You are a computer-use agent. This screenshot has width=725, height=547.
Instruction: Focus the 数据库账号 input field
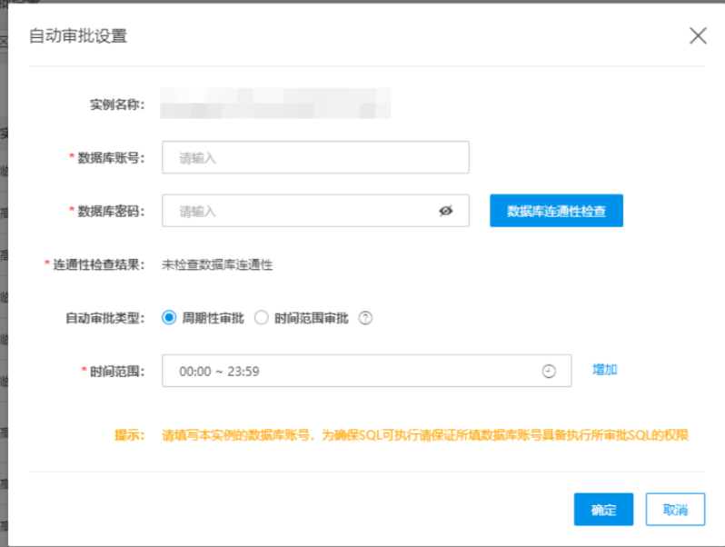(x=315, y=157)
